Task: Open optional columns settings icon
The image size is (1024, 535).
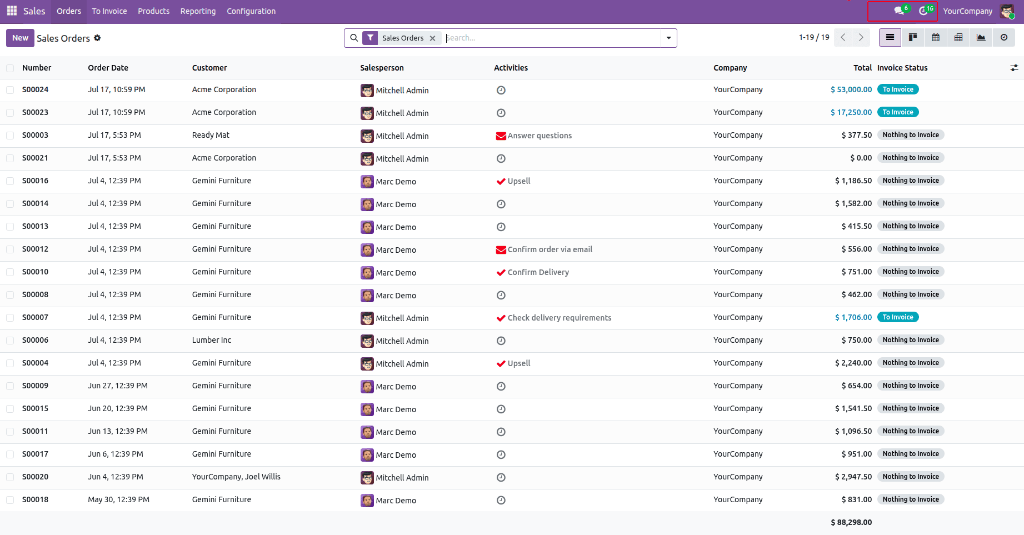Action: pyautogui.click(x=1014, y=68)
